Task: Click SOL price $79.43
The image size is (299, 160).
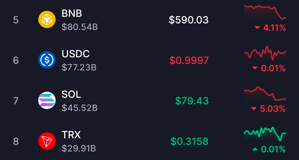Action: (x=192, y=101)
